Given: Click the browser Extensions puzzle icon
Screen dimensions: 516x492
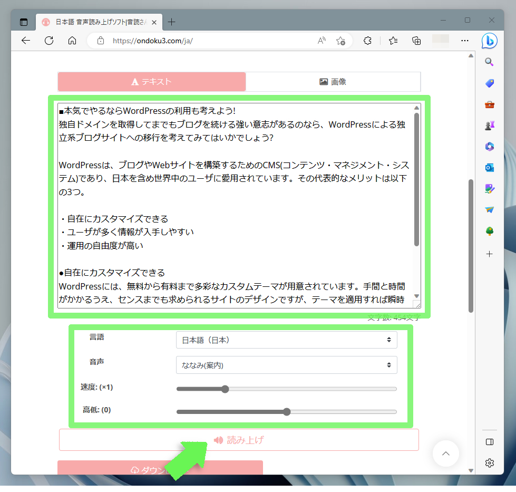Looking at the screenshot, I should 368,41.
